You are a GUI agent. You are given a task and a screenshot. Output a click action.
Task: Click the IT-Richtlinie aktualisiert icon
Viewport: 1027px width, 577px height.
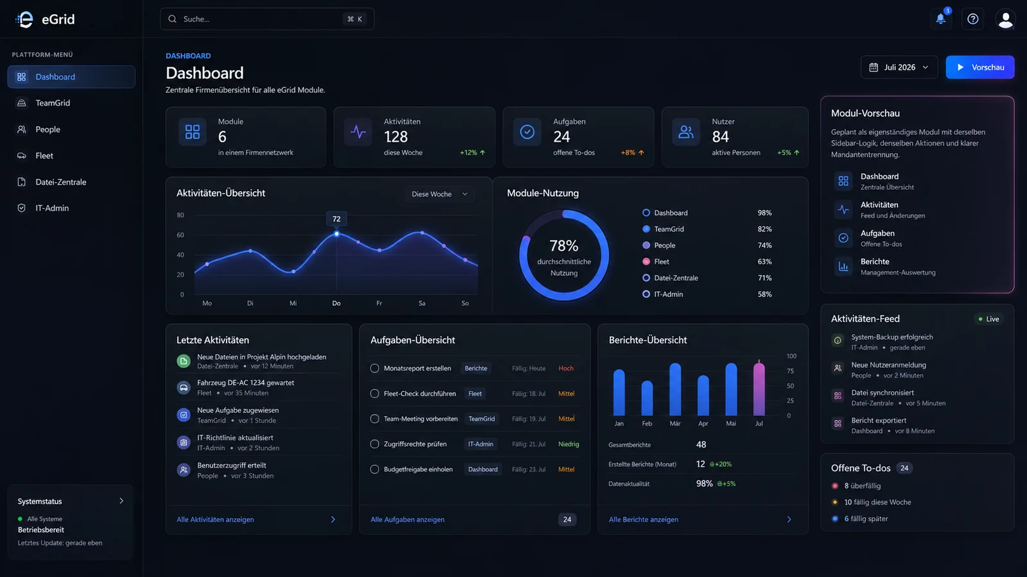click(x=184, y=442)
